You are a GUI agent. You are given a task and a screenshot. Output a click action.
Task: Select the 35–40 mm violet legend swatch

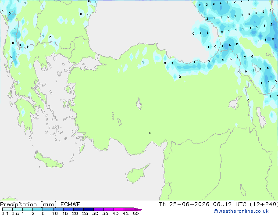pos(108,209)
